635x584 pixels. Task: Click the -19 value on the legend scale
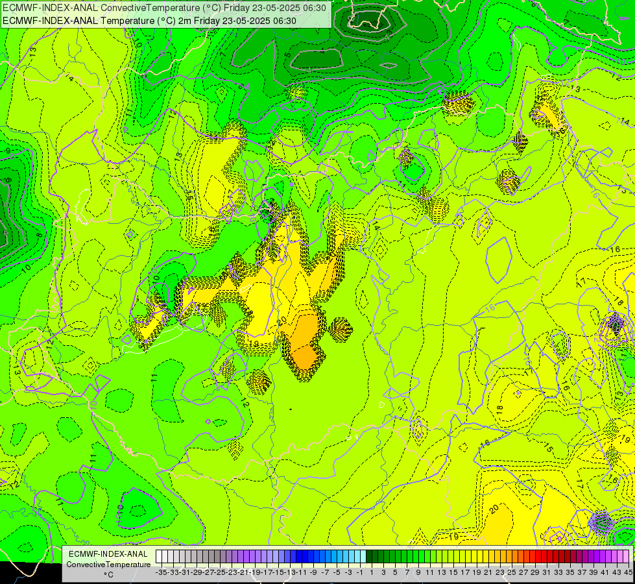(255, 572)
